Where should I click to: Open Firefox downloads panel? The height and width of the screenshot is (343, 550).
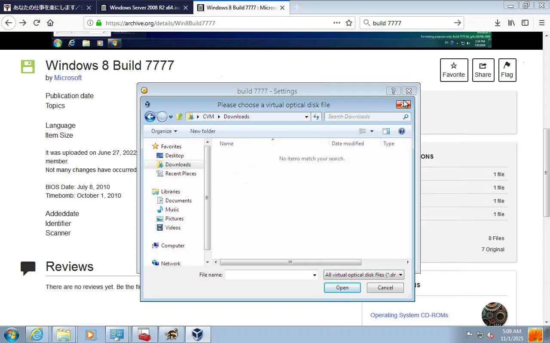(x=497, y=23)
